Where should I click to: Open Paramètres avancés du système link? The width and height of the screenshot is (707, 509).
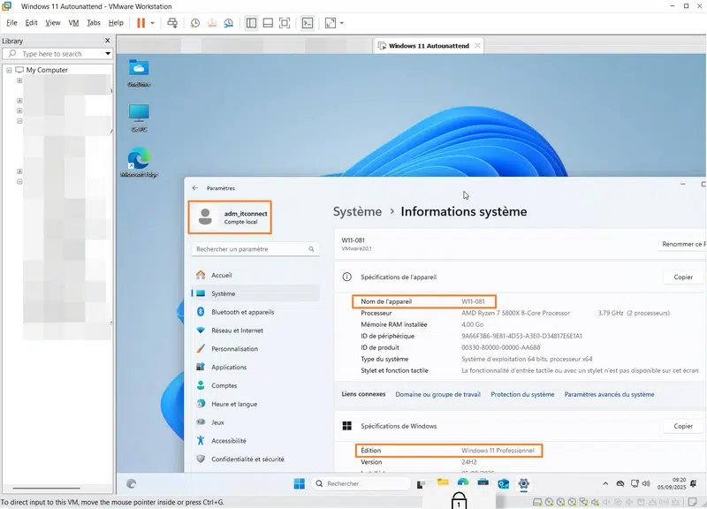click(x=609, y=394)
